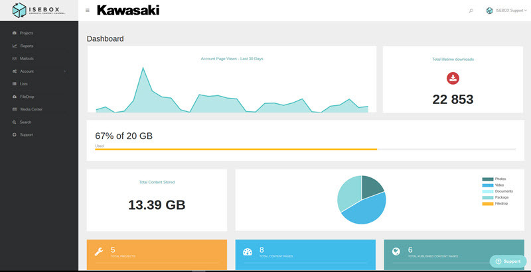
Task: Open the orange Total Projects card
Action: tap(157, 255)
